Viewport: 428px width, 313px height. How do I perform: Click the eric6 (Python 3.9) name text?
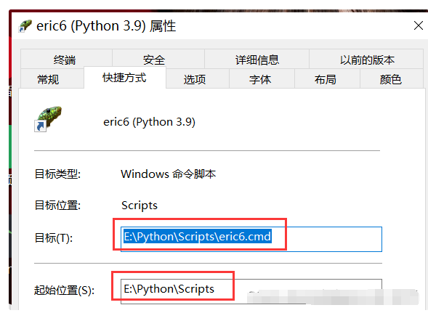149,122
